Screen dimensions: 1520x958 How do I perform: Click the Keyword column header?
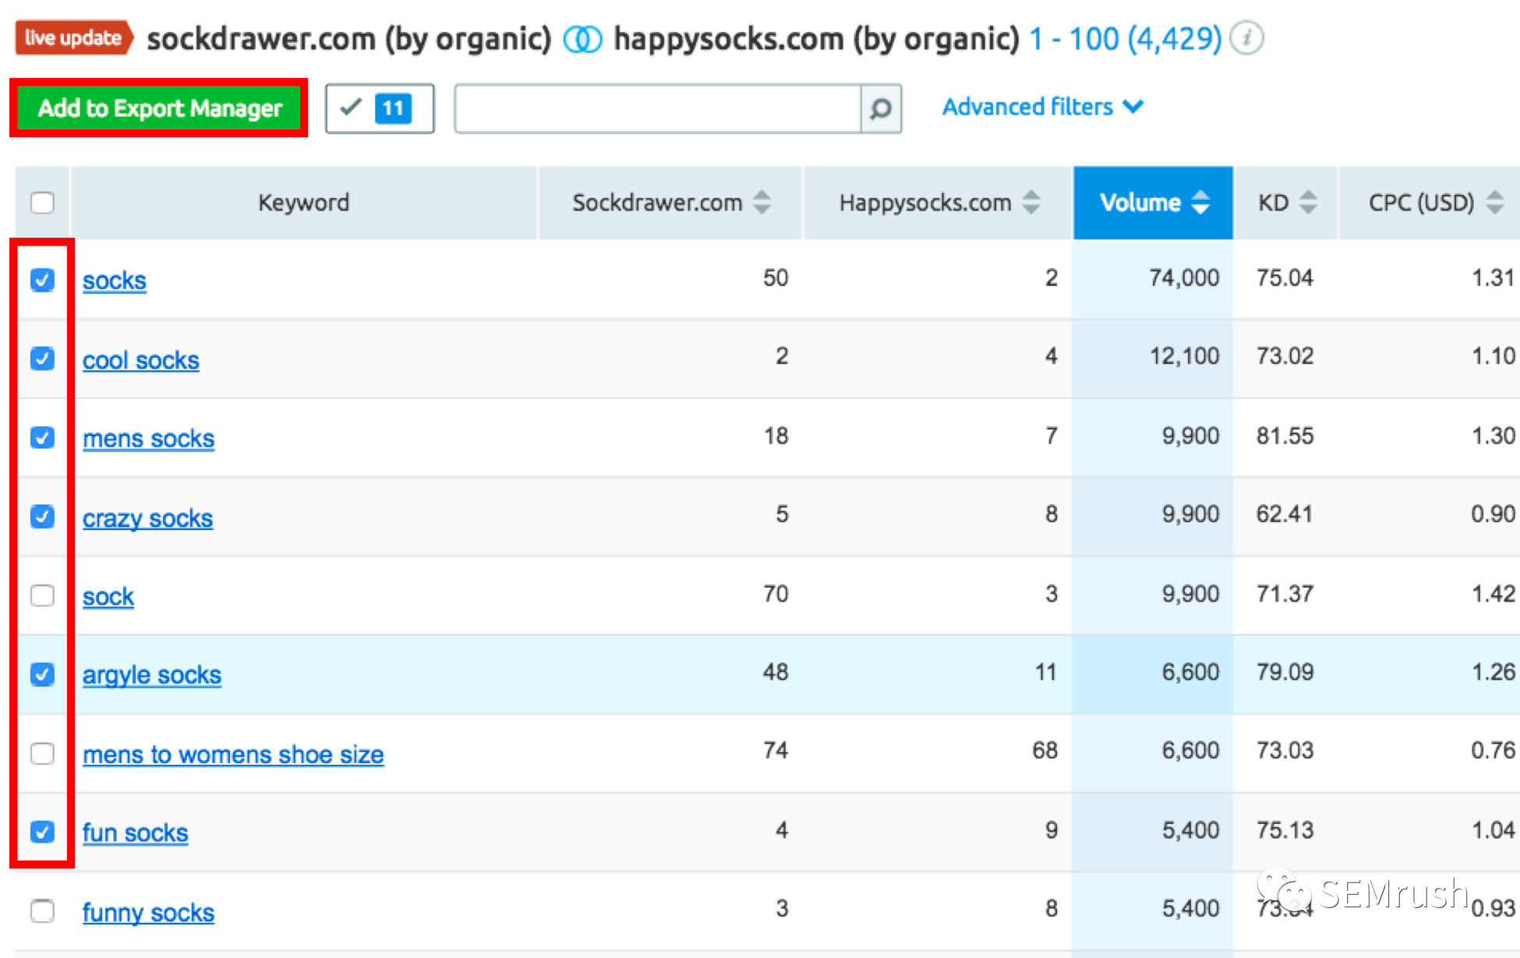[303, 203]
